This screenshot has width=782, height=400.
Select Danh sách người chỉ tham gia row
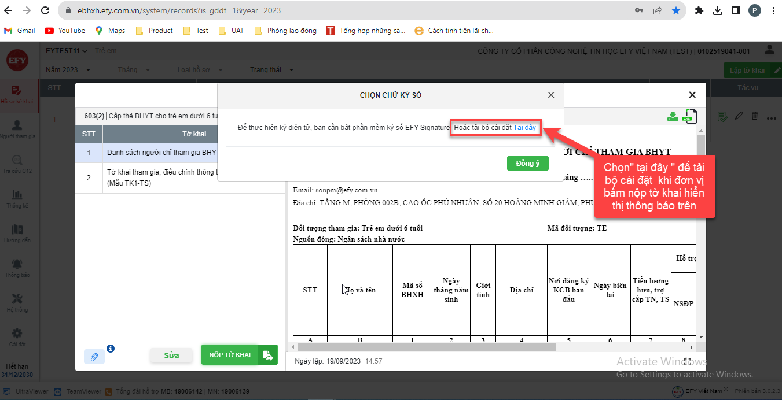[x=162, y=153]
